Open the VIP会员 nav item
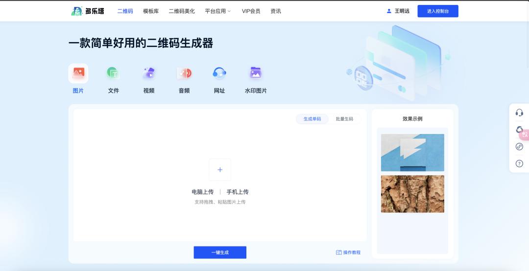 [x=251, y=11]
